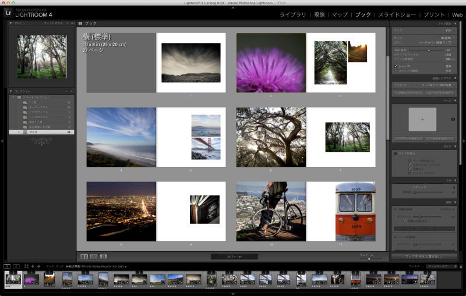
Task: Enable ページの説明 checkbox
Action: click(x=396, y=237)
